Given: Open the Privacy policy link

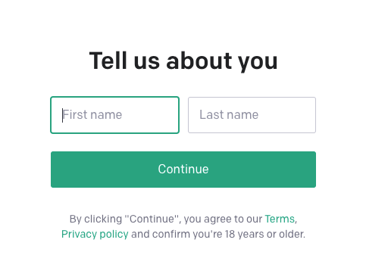Looking at the screenshot, I should (x=95, y=234).
